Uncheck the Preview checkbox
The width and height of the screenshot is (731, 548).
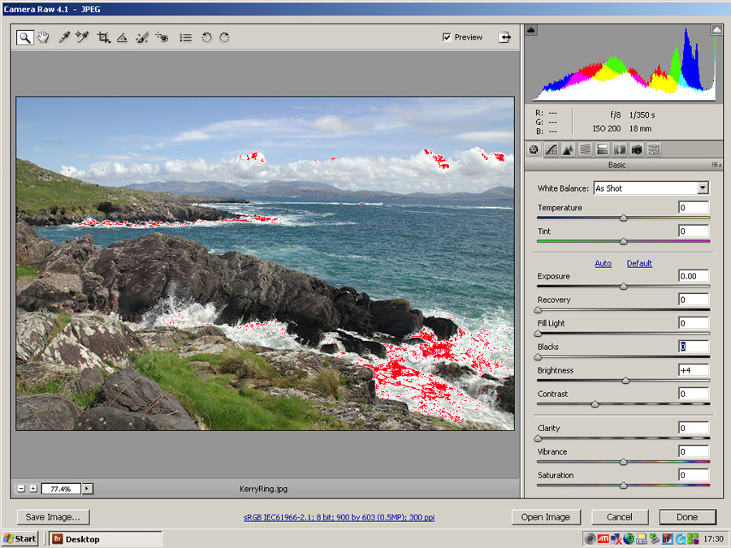(x=447, y=37)
